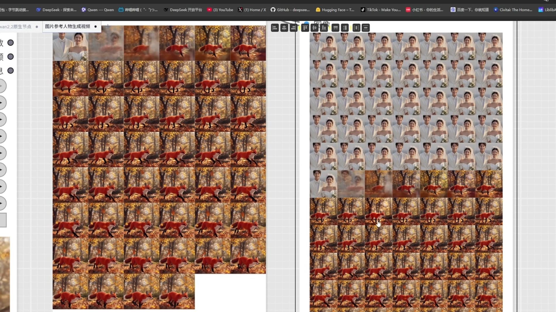Viewport: 556px width, 312px height.
Task: Open the 百度一下 bookmark
Action: tap(469, 10)
